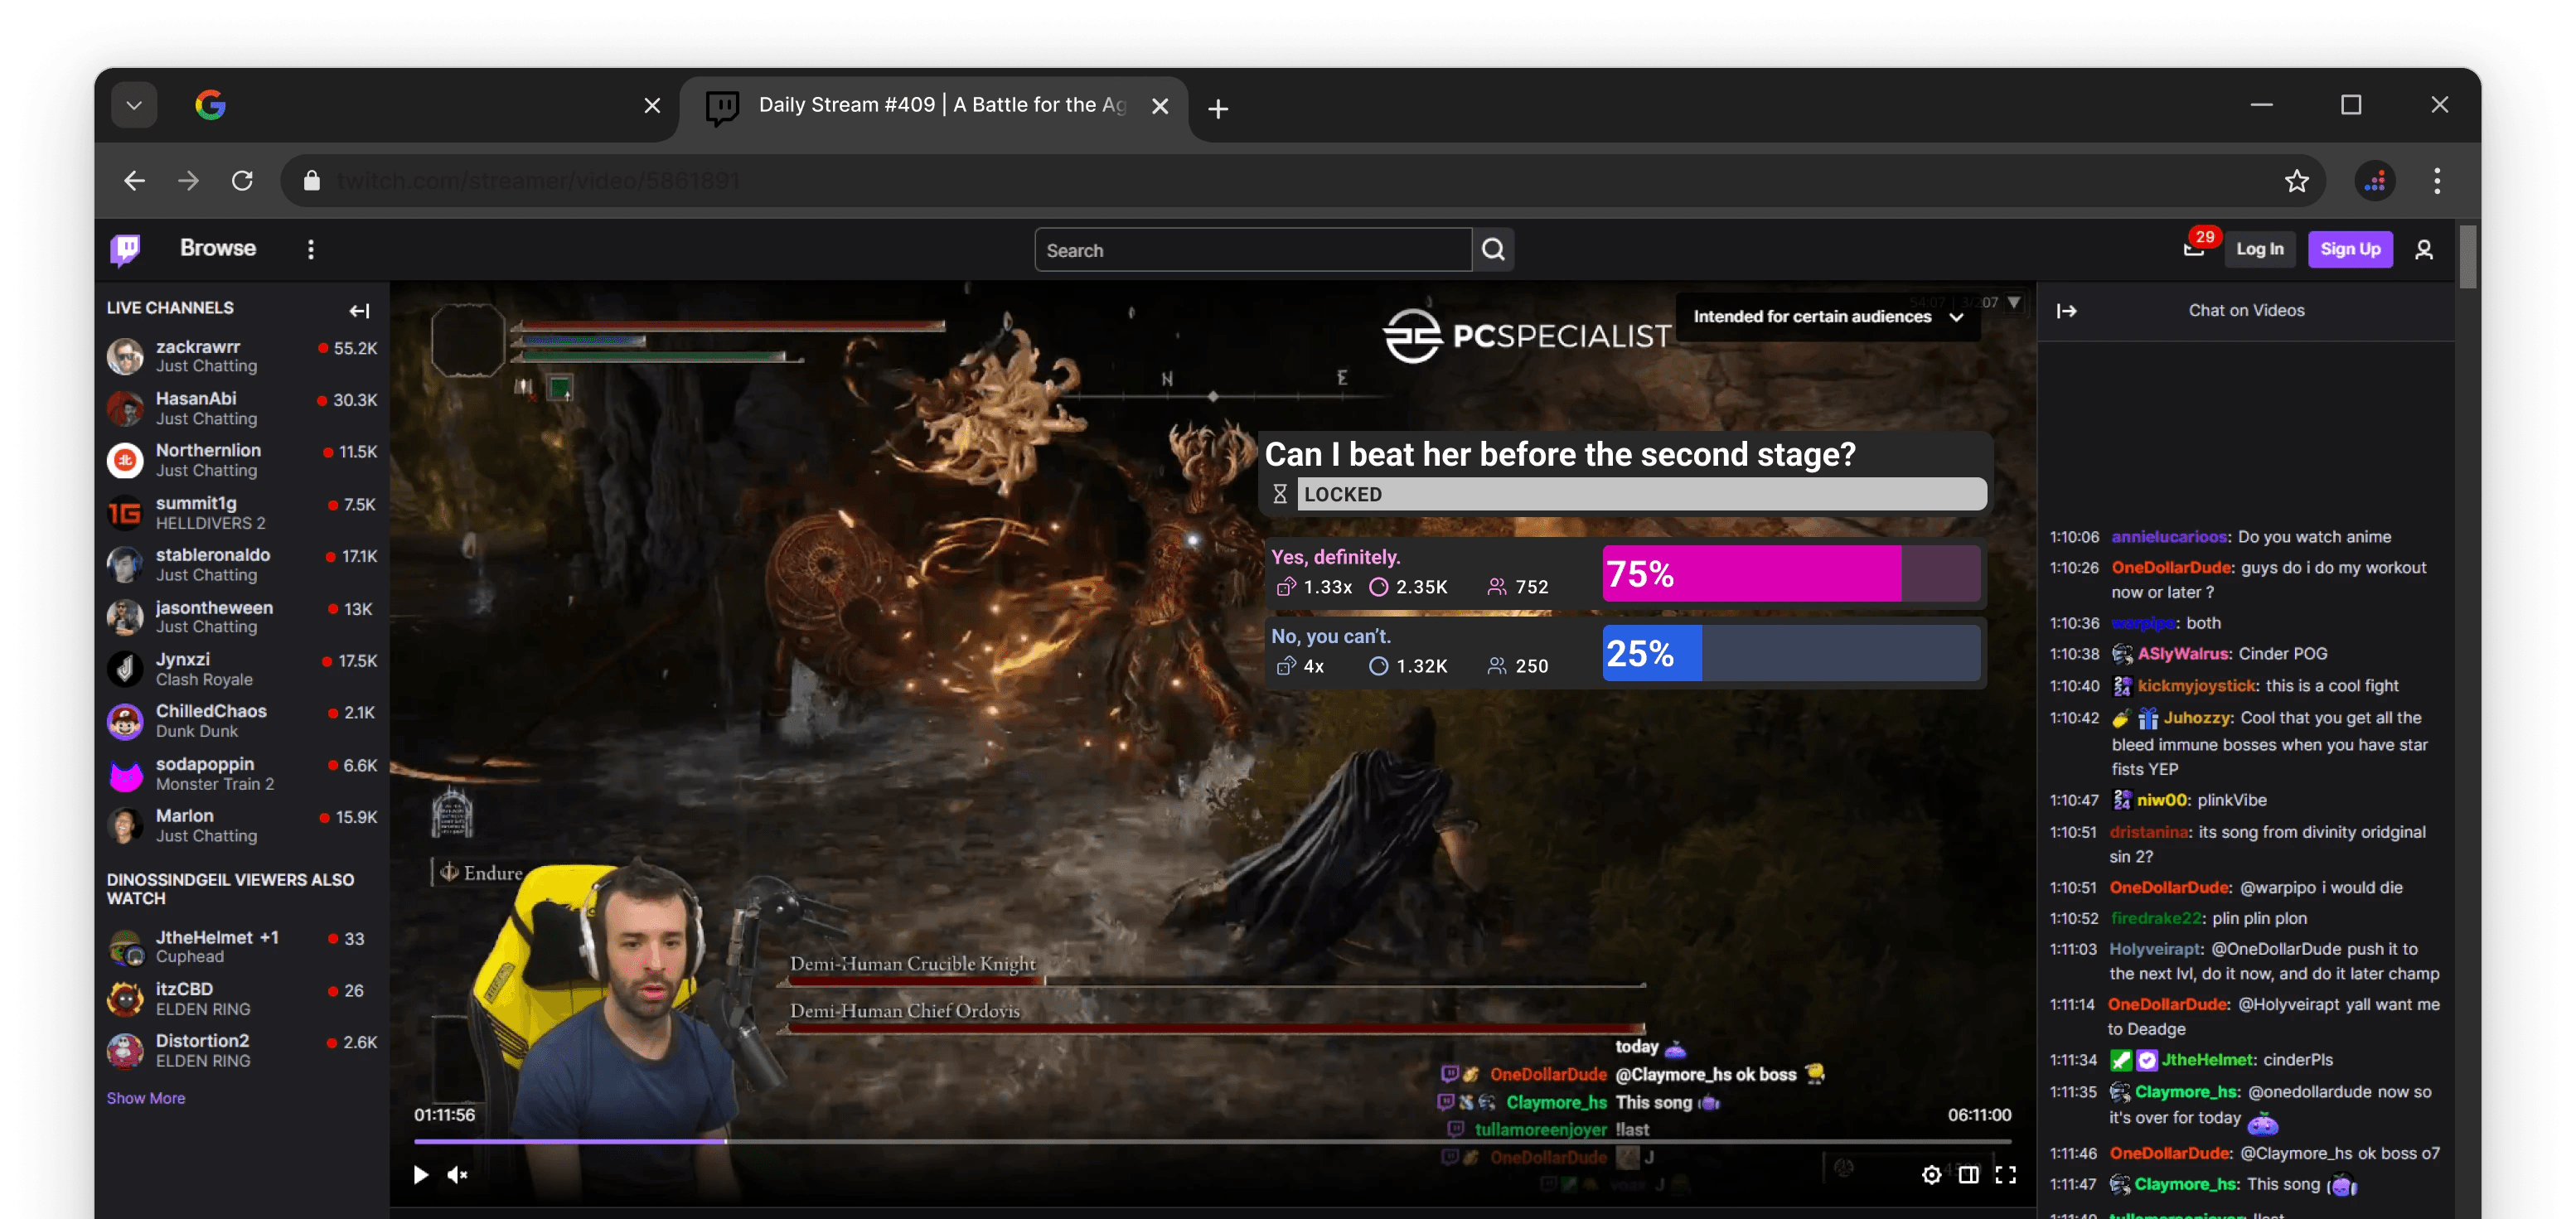Collapse the Live Channels sidebar

click(359, 311)
